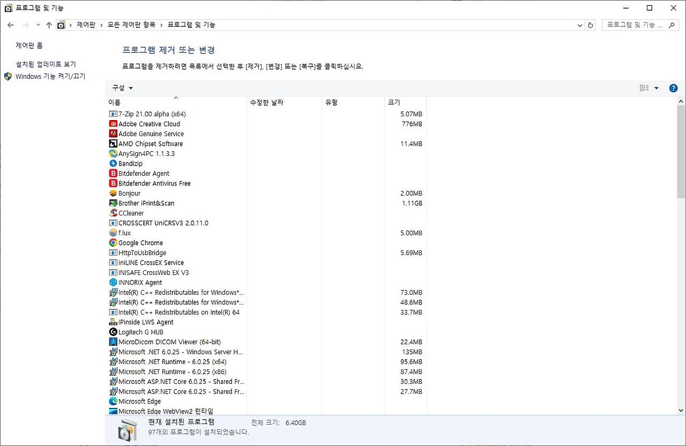
Task: Open the blue help question mark
Action: point(674,88)
